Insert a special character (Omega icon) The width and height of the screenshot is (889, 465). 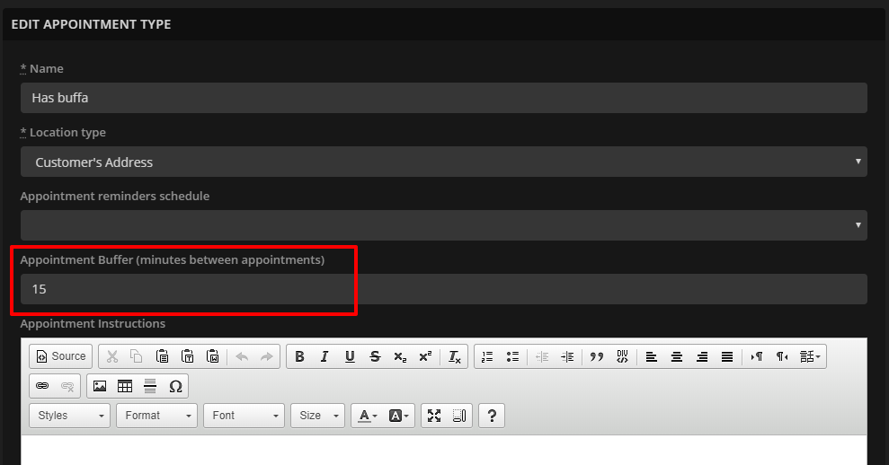click(x=175, y=386)
